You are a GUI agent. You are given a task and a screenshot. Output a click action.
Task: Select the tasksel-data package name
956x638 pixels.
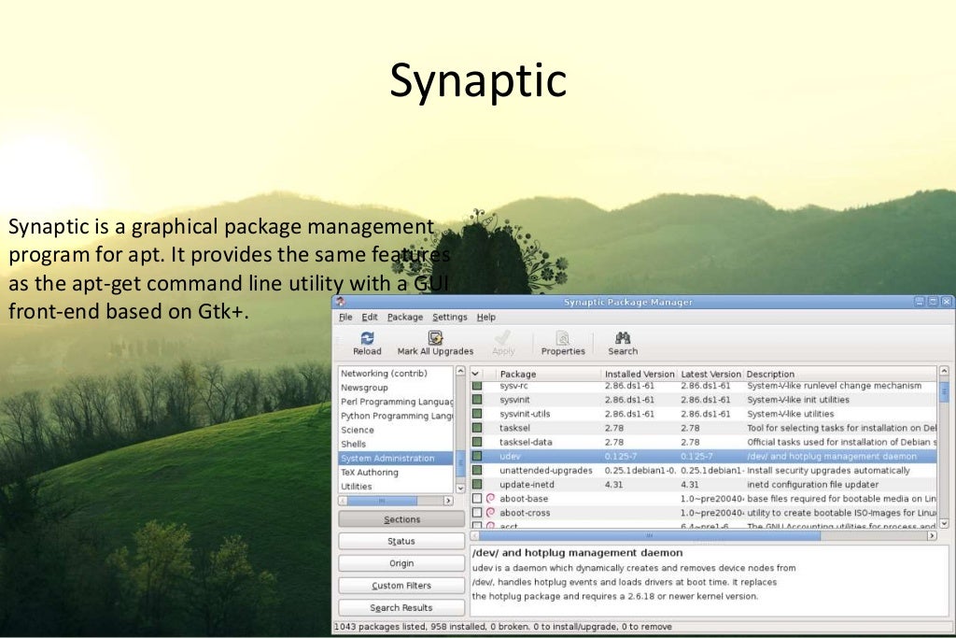point(526,442)
